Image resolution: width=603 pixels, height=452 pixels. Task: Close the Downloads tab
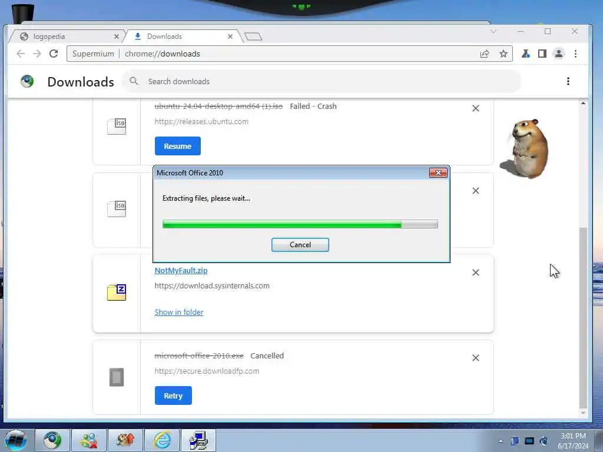[x=230, y=36]
